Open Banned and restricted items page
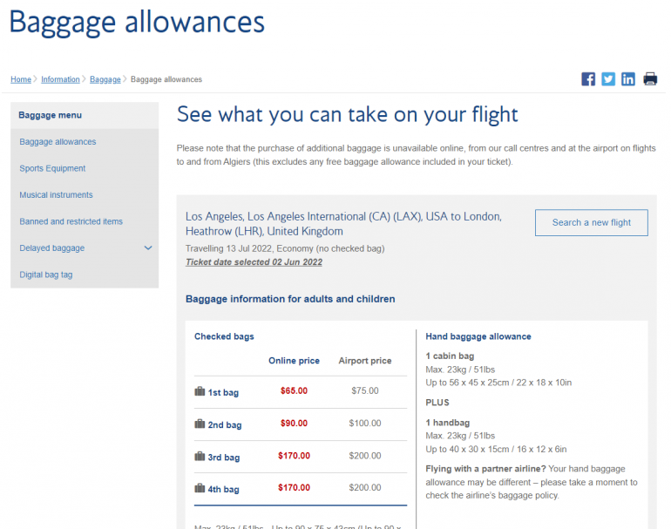Viewport: 671px width, 529px height. [71, 222]
